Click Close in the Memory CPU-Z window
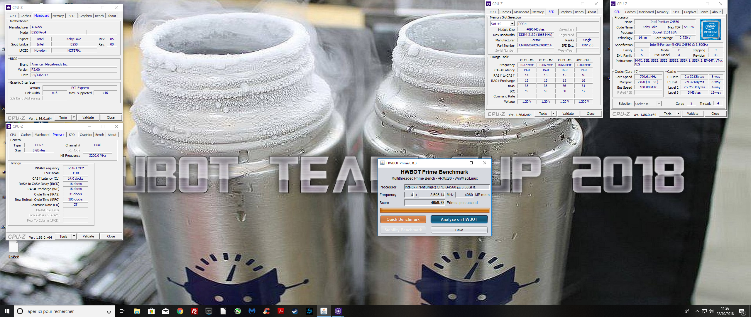Viewport: 751px width, 317px height. pyautogui.click(x=111, y=236)
